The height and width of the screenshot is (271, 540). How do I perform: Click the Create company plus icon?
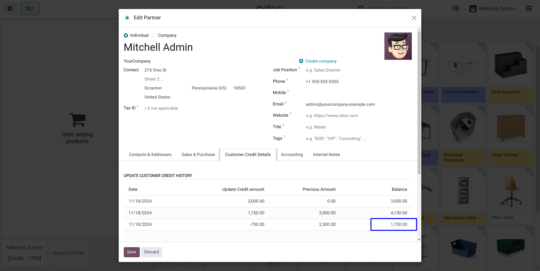point(301,61)
